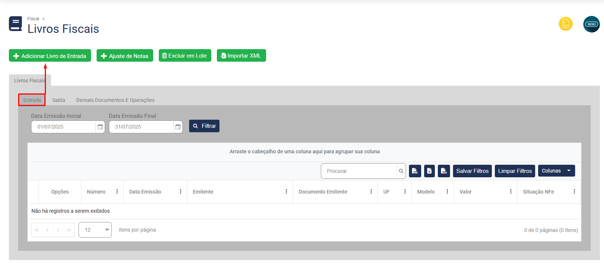This screenshot has width=604, height=263.
Task: Expand the Colunas dropdown
Action: (556, 171)
